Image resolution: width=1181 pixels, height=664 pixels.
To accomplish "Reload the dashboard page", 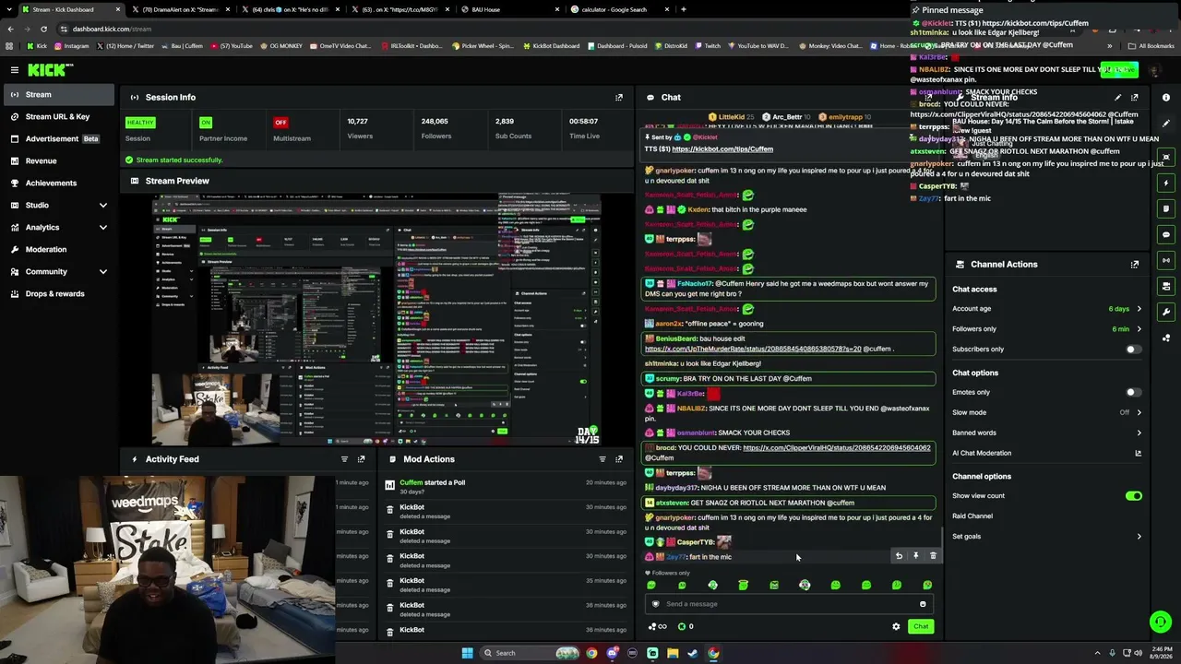I will tap(43, 29).
